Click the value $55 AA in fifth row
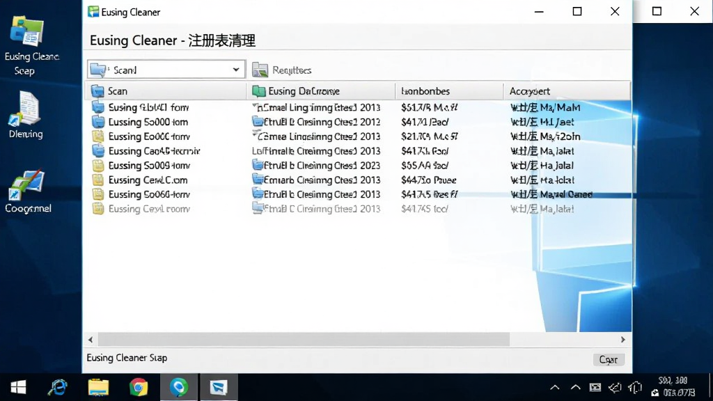This screenshot has height=401, width=713. click(425, 166)
